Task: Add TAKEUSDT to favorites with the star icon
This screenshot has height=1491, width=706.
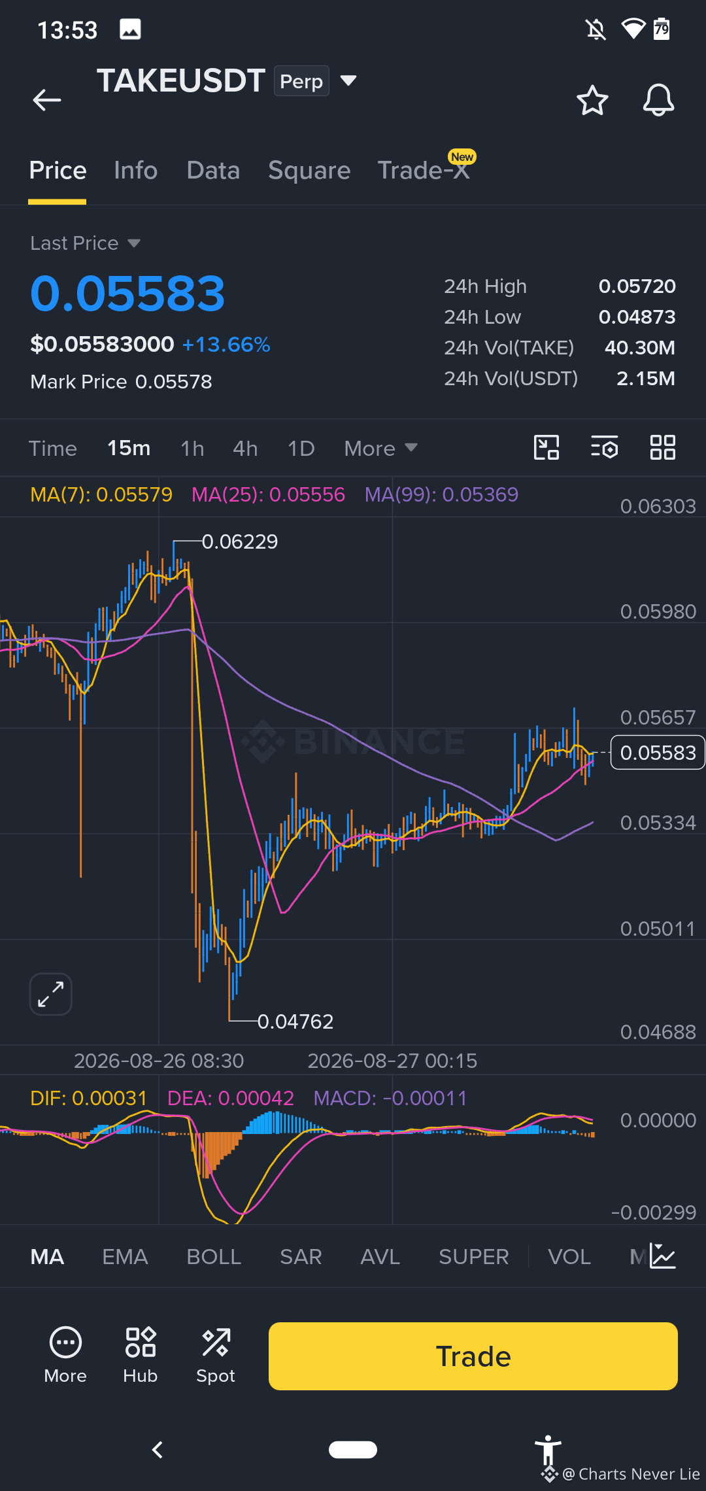Action: click(x=592, y=100)
